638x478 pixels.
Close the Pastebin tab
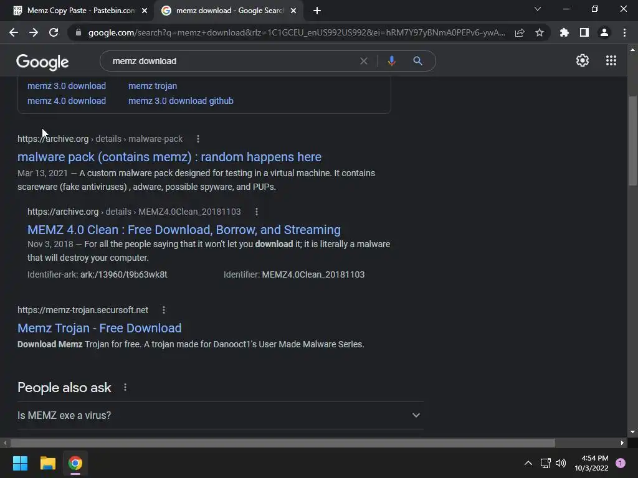pos(145,11)
